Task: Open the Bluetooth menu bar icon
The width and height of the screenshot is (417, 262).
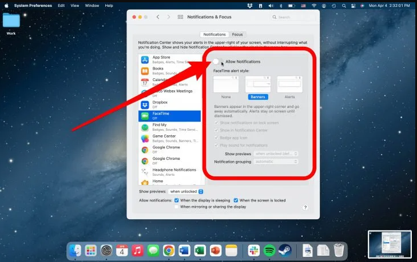Action: 281,5
